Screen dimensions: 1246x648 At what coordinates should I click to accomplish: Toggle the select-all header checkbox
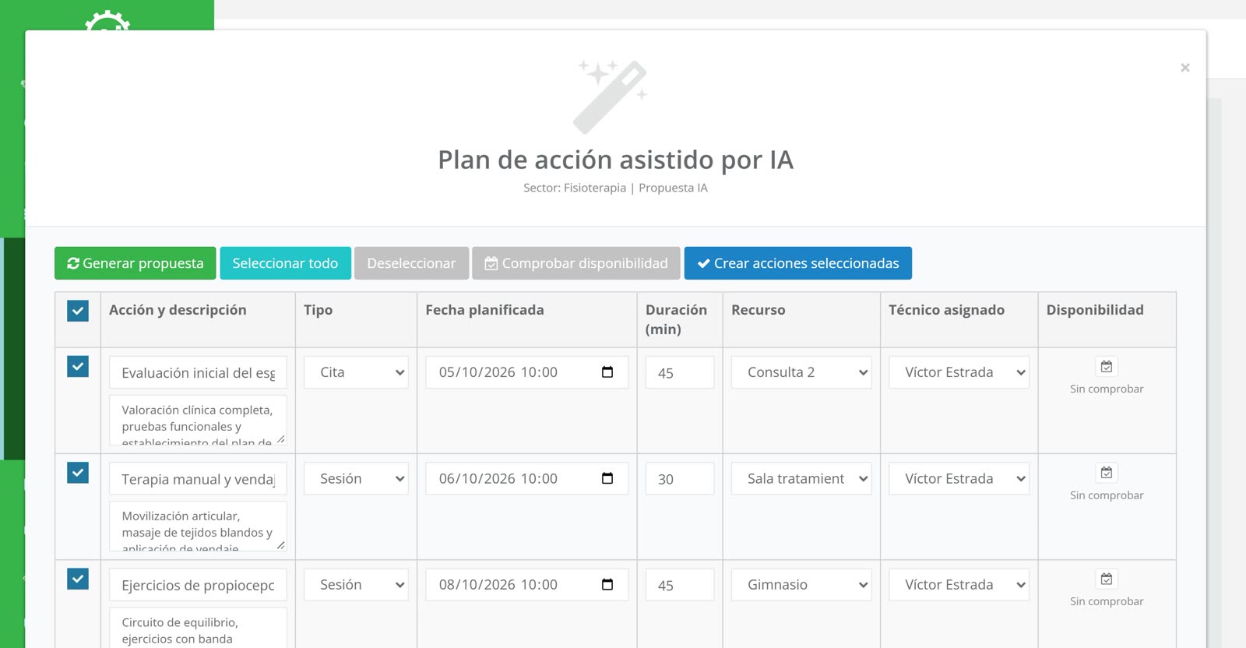78,311
